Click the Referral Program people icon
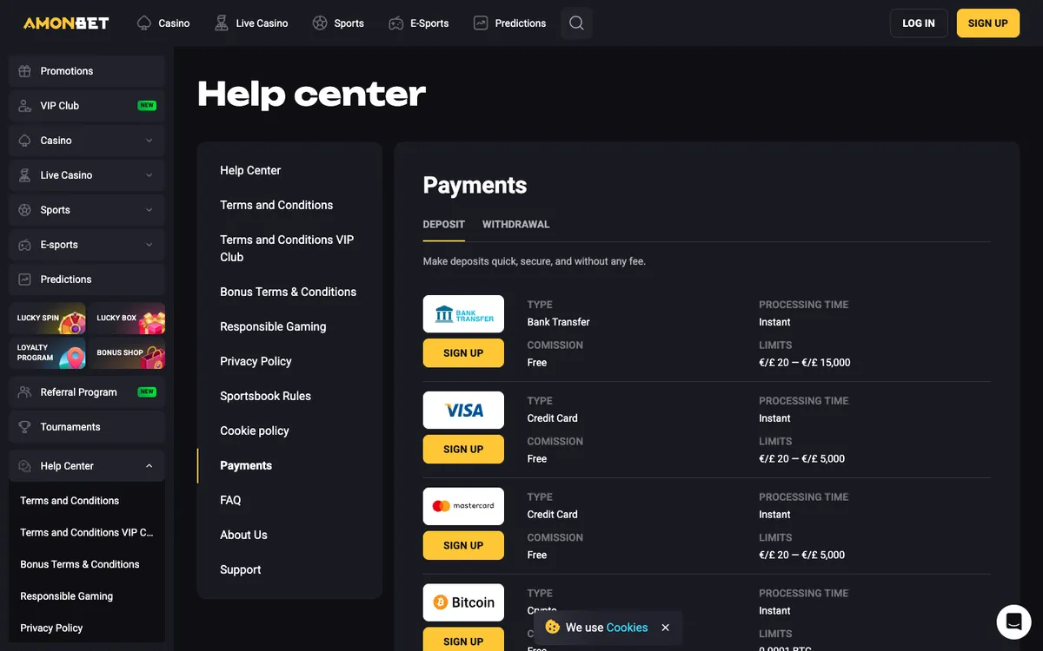 pos(24,392)
